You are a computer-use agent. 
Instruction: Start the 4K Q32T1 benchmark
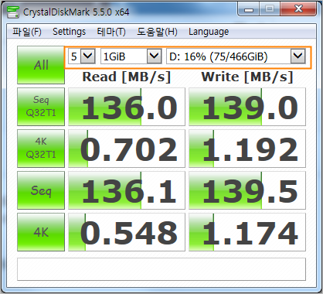point(41,149)
